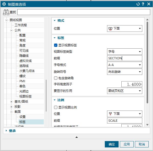Click the reset icon in title bar

pos(138,4)
